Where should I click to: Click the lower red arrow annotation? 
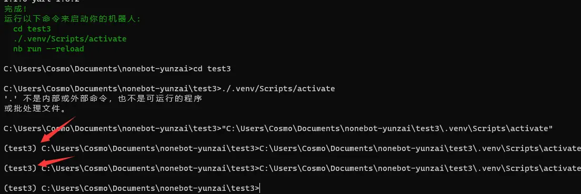56,163
